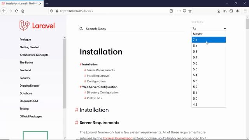
Task: Open the downloads arrow icon
Action: 219,11
